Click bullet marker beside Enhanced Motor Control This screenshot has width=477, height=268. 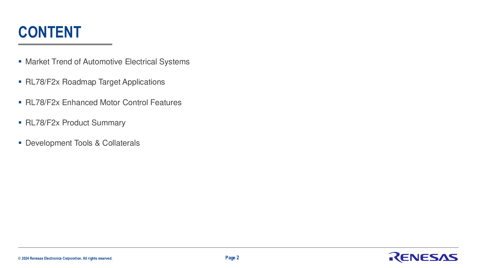pyautogui.click(x=20, y=102)
